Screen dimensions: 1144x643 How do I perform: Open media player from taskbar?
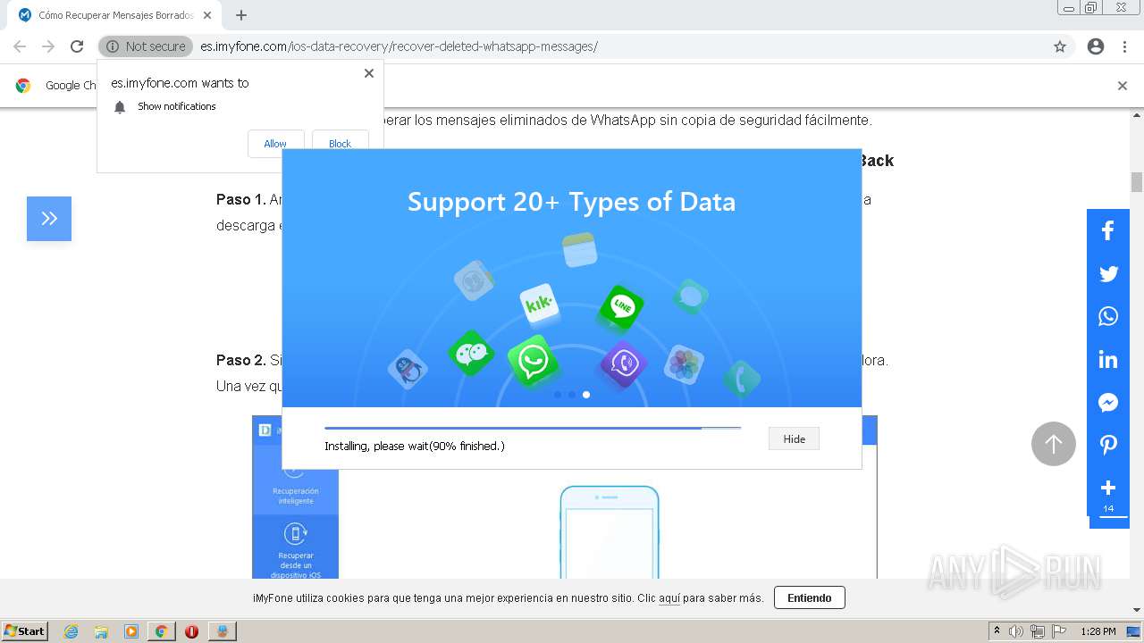point(131,631)
